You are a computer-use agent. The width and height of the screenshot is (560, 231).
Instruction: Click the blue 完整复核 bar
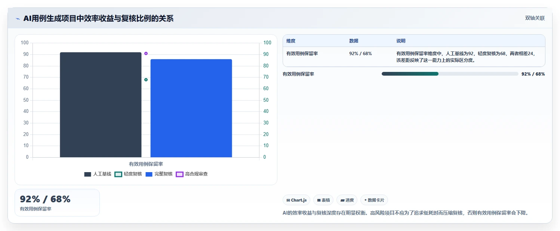tap(191, 108)
